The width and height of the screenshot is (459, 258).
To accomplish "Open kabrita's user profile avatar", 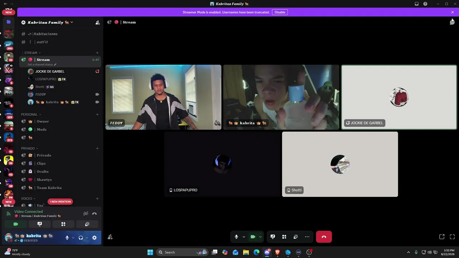I will [9, 238].
